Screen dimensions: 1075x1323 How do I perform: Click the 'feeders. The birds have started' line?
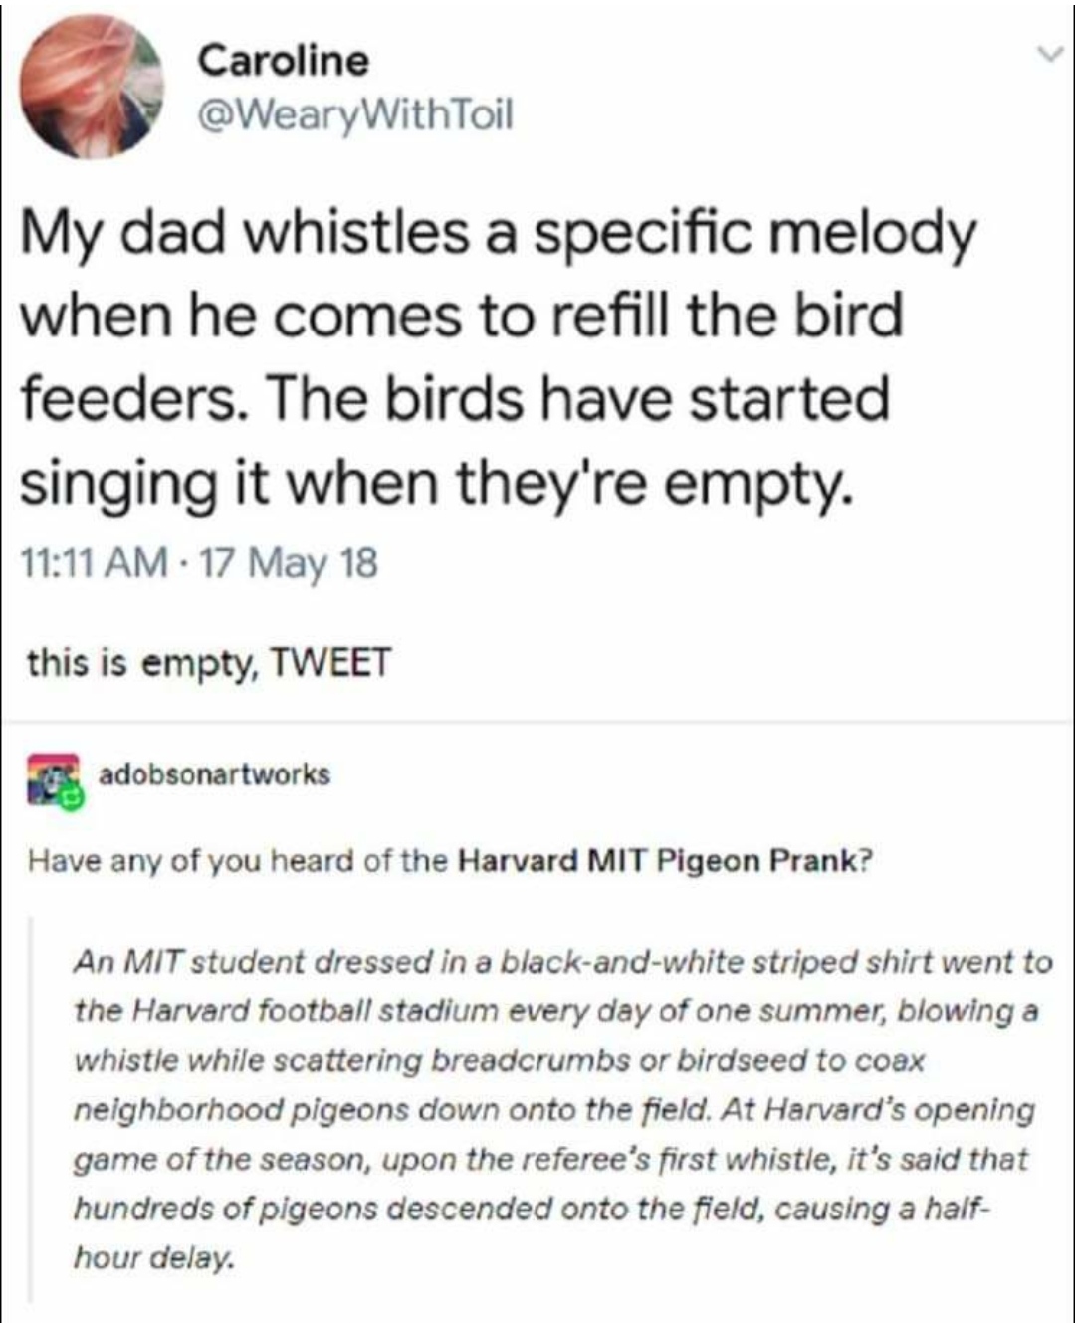coord(455,399)
